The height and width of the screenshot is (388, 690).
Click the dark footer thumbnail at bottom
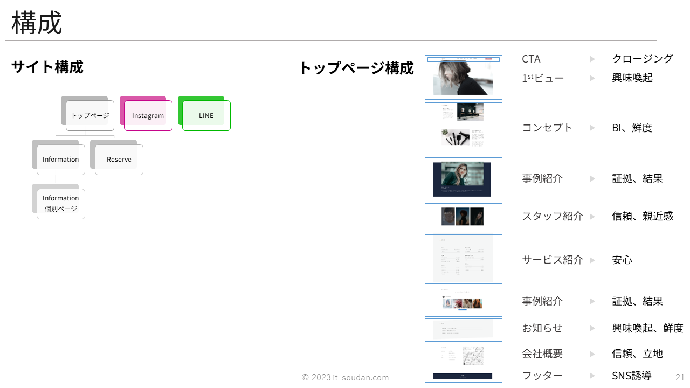pos(463,376)
